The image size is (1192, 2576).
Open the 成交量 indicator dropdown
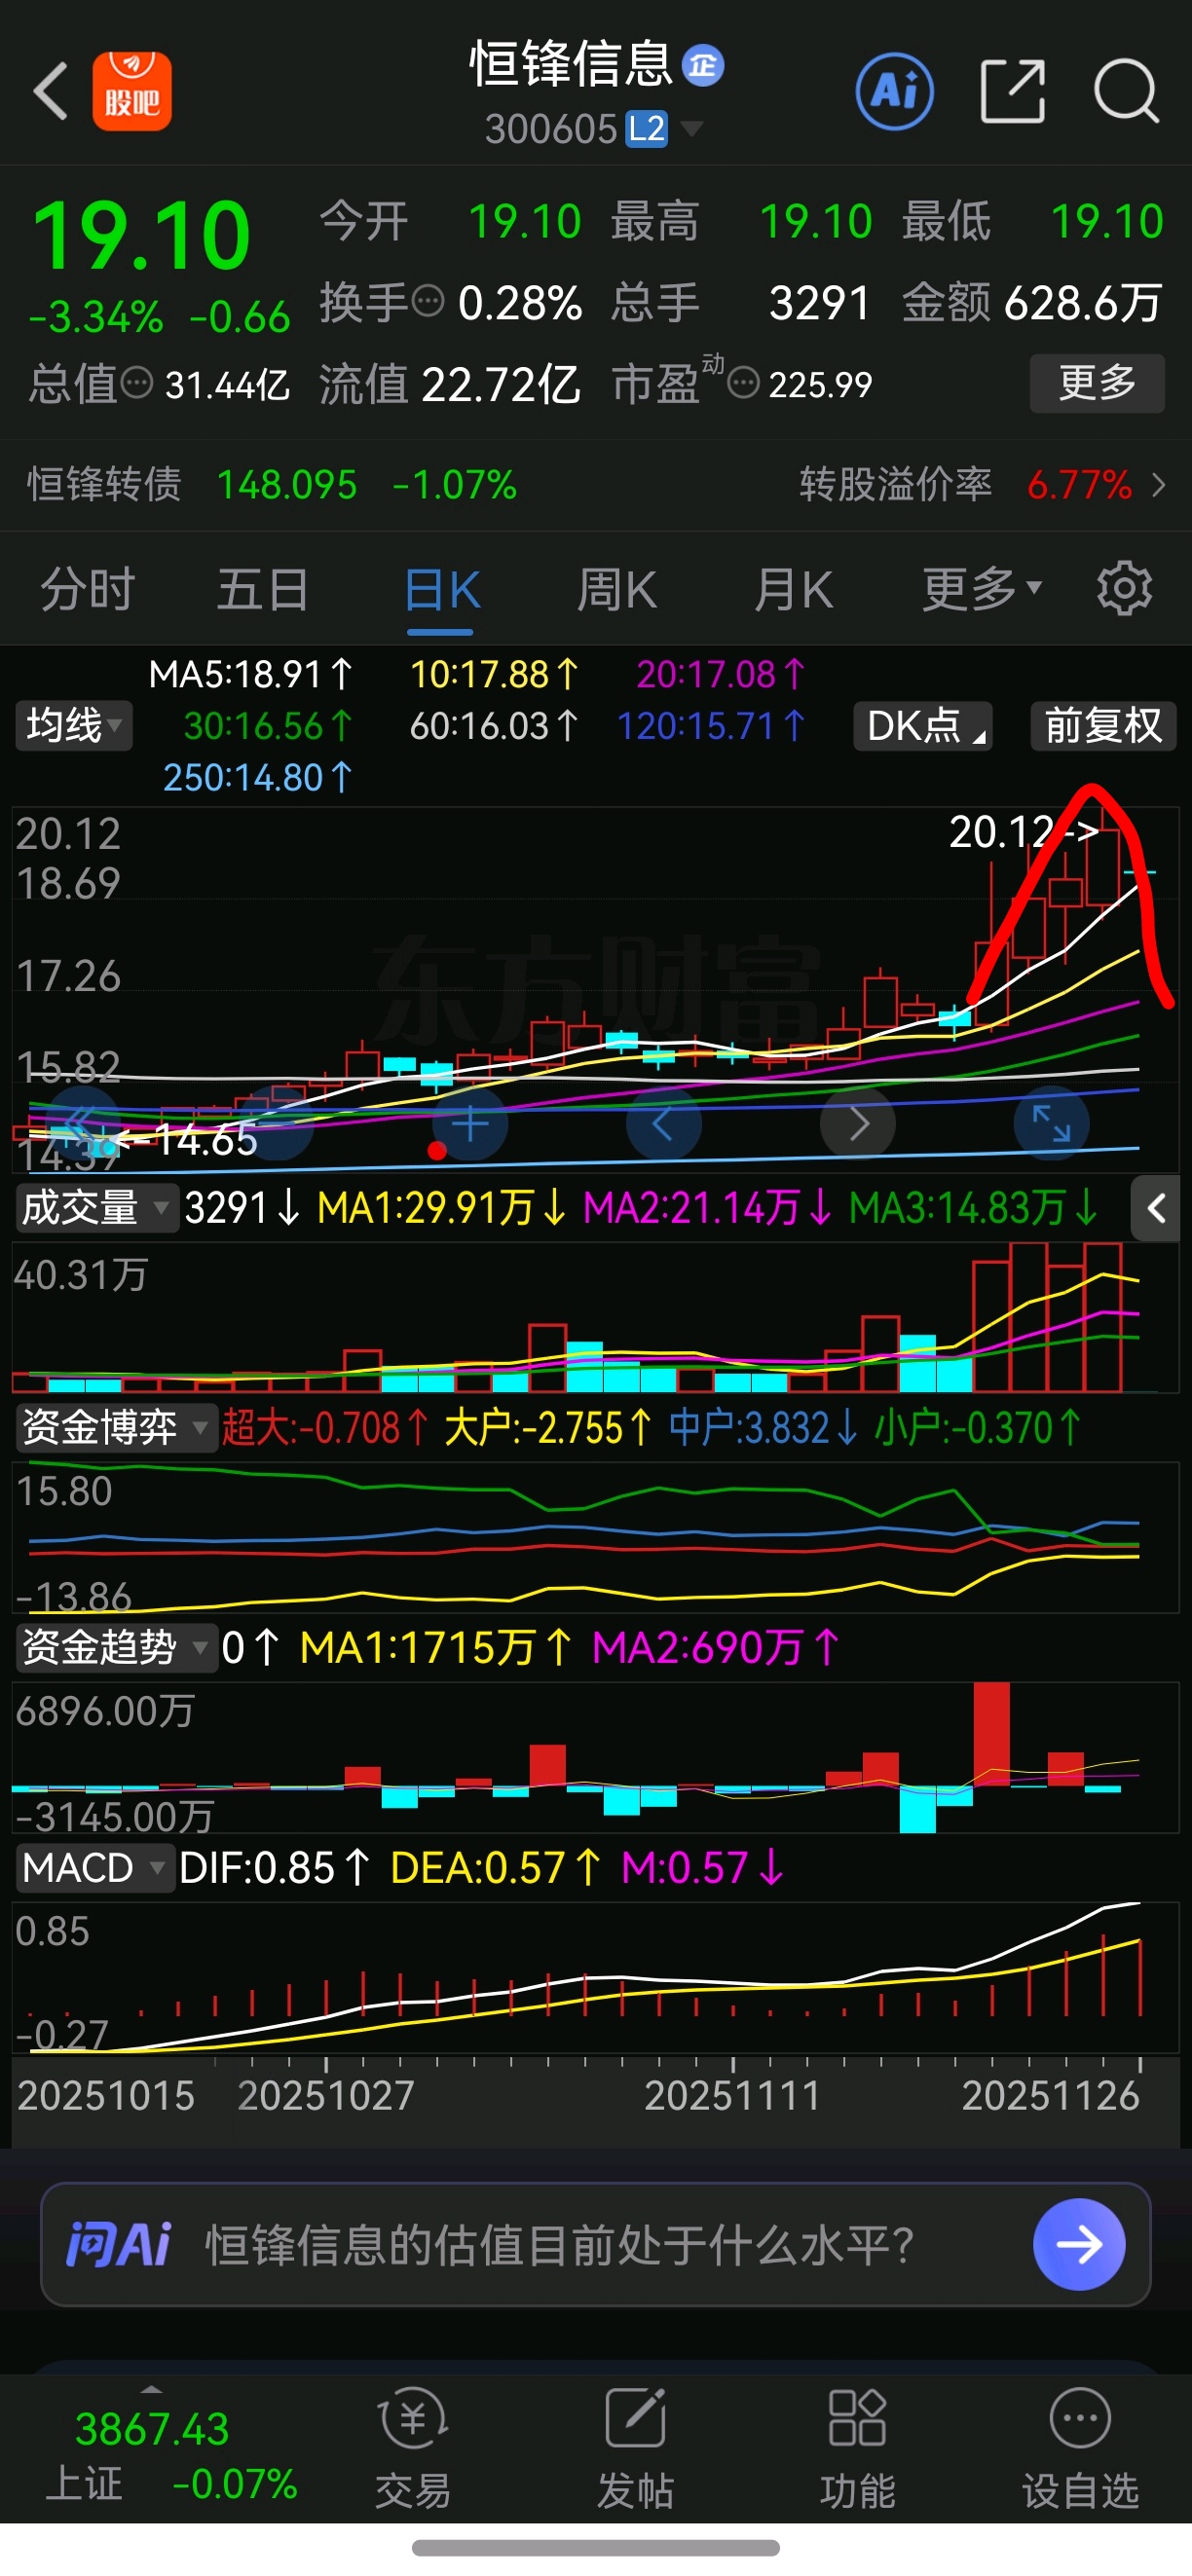(96, 1208)
